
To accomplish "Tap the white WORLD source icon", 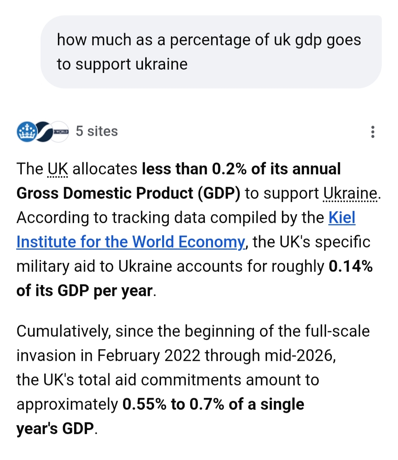I will [60, 132].
